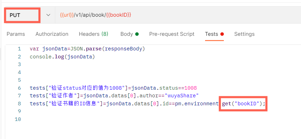301x139 pixels.
Task: Click the 1008 value ending line 6
Action: point(190,88)
